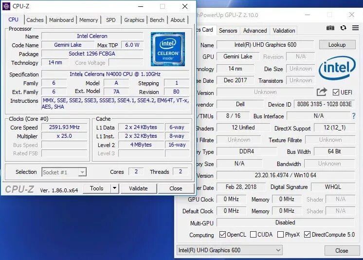Open the Advanced tab in GPU-Z
Viewport: 363px width, 260px height.
click(255, 31)
